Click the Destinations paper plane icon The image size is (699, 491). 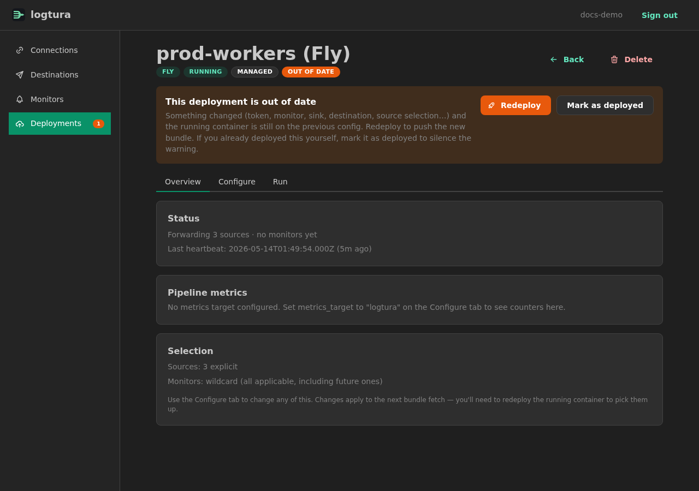click(x=20, y=75)
